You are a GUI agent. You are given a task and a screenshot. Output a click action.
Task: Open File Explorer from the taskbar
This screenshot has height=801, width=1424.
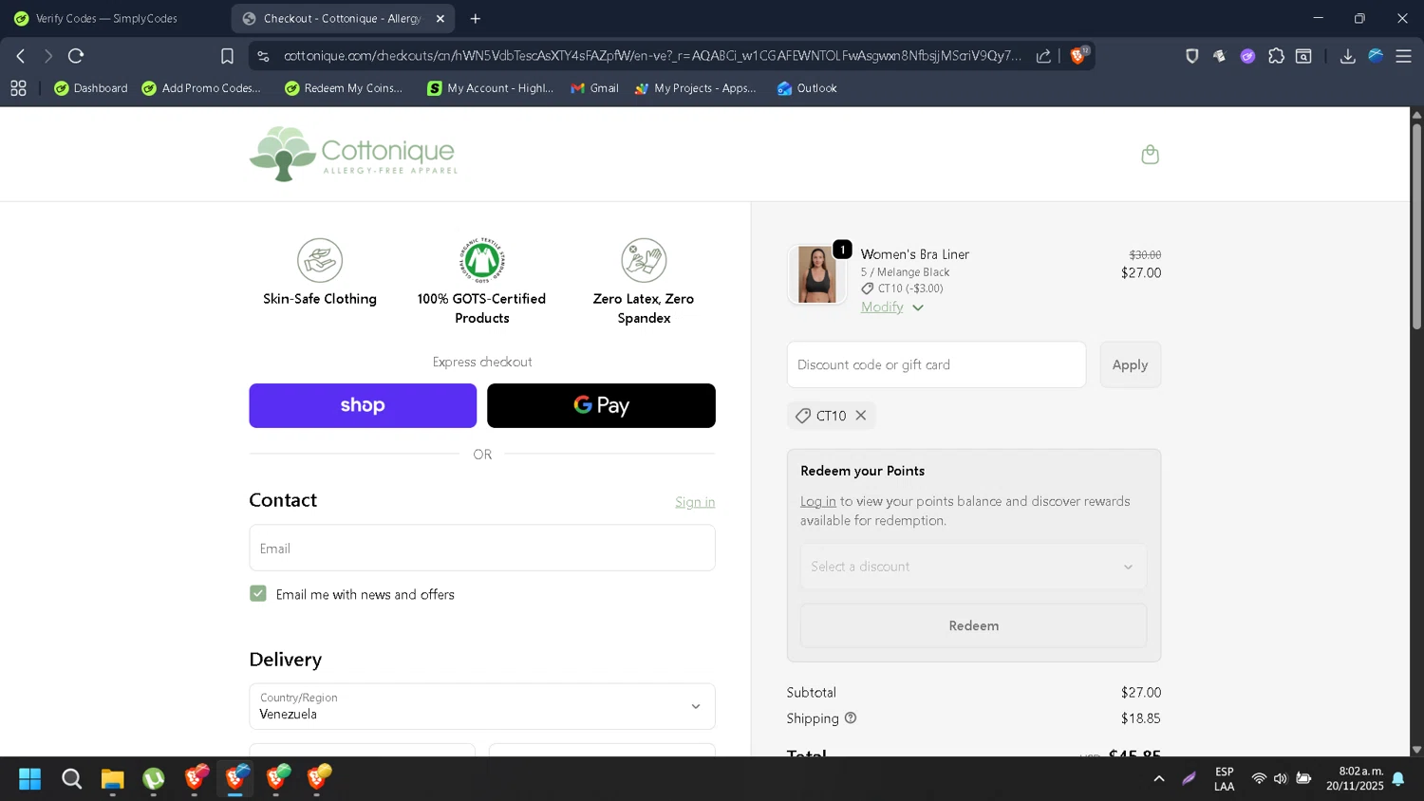(x=113, y=779)
